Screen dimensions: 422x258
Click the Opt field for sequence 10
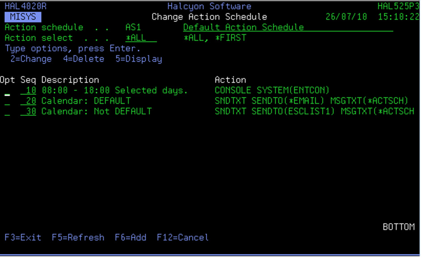(x=7, y=91)
